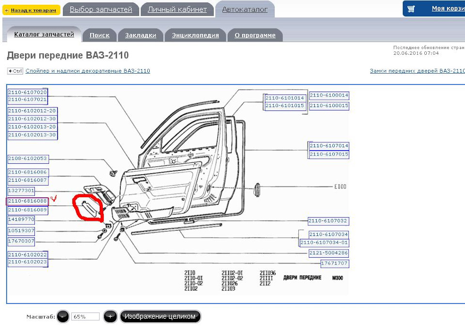Open Личный кабинет tab
465x329 pixels.
pos(177,9)
